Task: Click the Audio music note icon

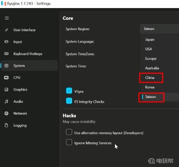Action: point(6,101)
